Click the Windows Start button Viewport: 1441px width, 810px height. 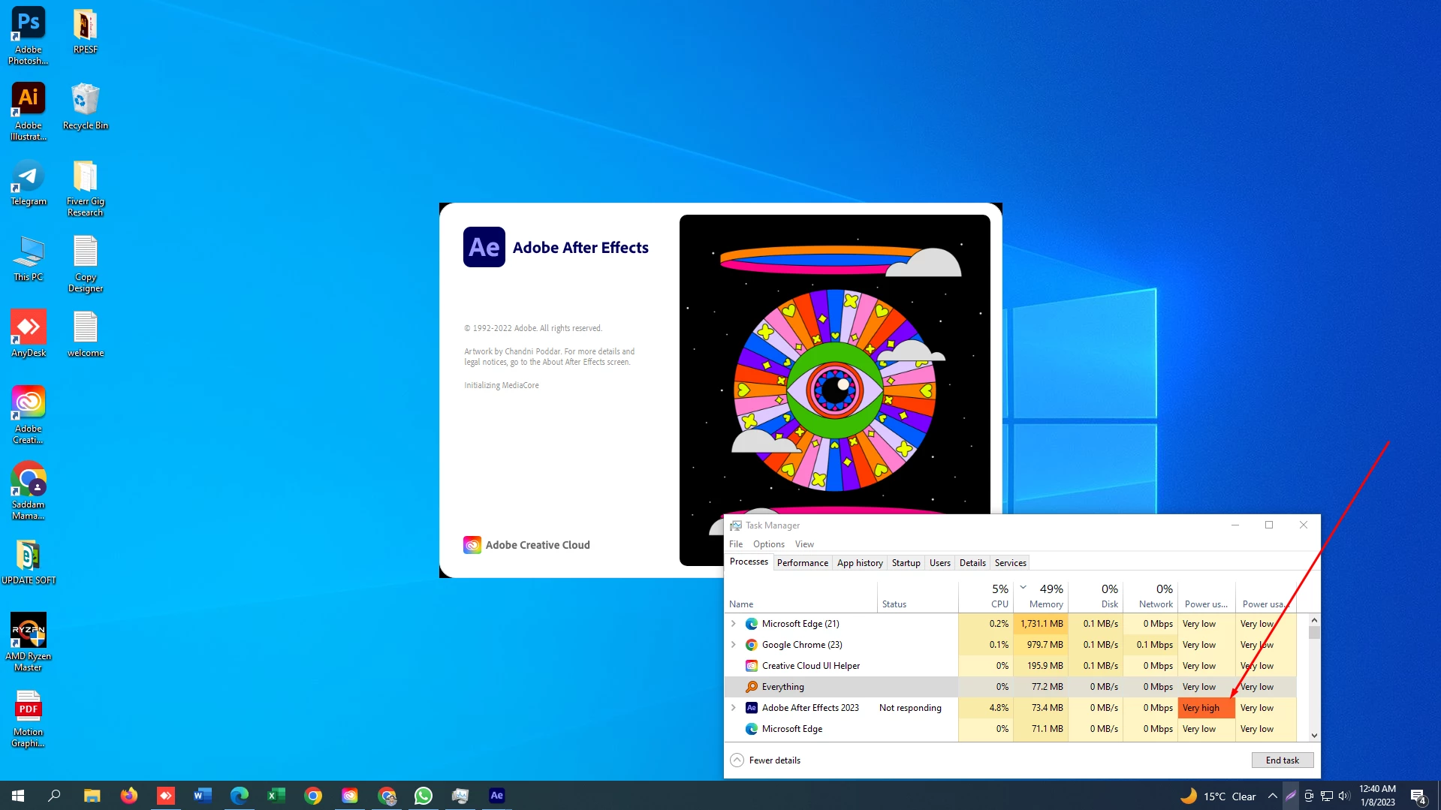point(18,796)
